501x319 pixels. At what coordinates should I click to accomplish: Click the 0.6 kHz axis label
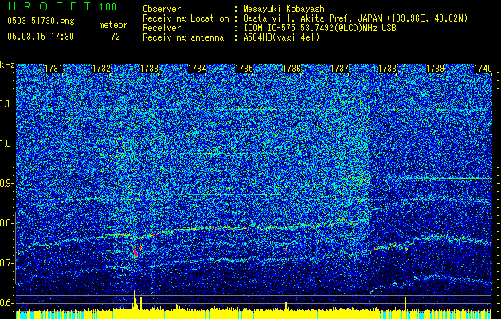pyautogui.click(x=6, y=303)
